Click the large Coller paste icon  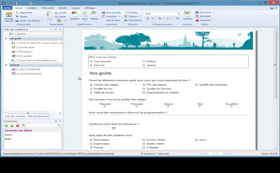(x=49, y=14)
